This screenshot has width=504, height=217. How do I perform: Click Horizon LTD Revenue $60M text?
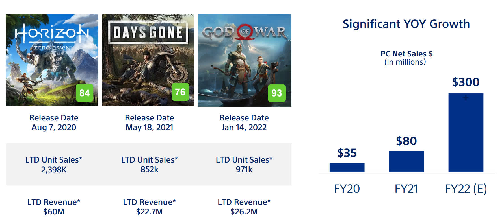[54, 211]
